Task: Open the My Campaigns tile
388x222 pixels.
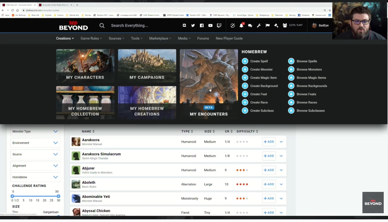Action: [147, 66]
